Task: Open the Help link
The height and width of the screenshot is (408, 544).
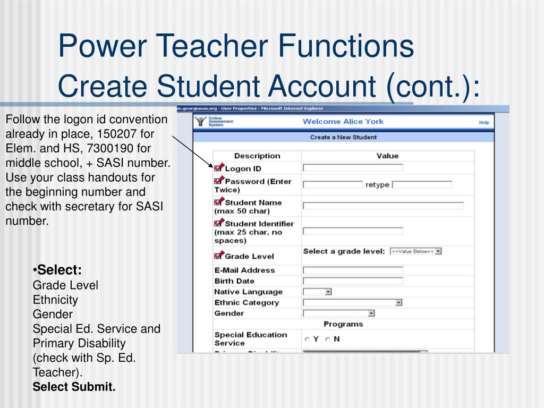Action: [484, 123]
